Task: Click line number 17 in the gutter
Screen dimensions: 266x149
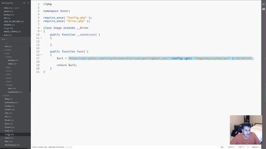Action: tap(38, 58)
